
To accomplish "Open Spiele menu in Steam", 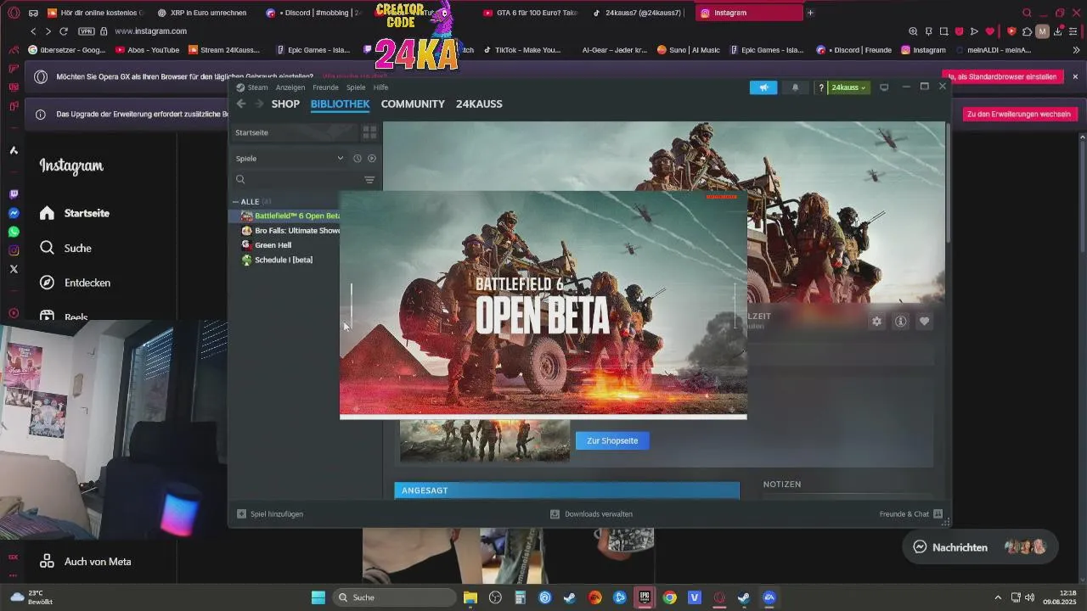I will pyautogui.click(x=356, y=87).
